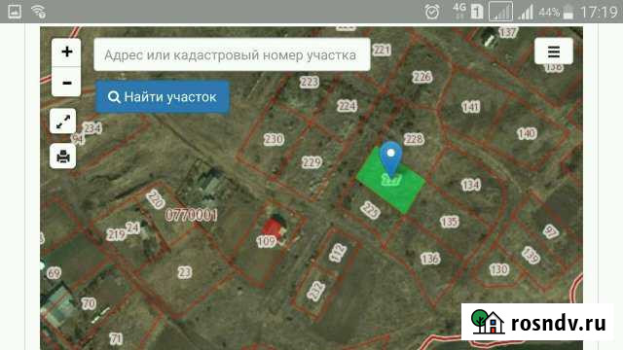The height and width of the screenshot is (350, 623).
Task: Select parcel labeled 130
Action: pos(499,270)
